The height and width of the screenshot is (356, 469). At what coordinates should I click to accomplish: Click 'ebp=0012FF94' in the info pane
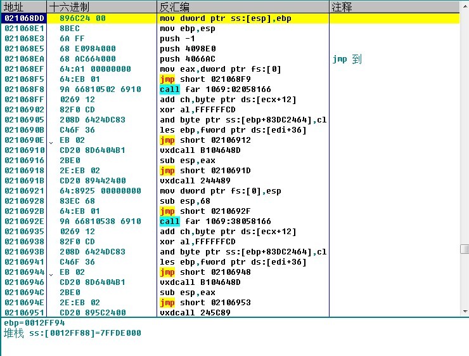(x=34, y=323)
